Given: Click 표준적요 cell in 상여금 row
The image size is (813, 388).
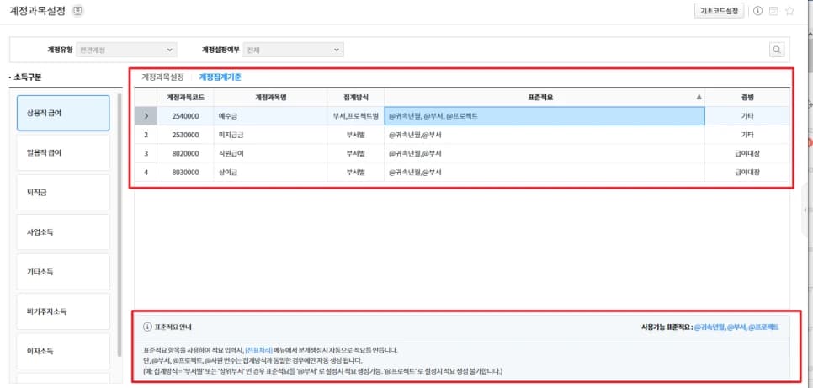Looking at the screenshot, I should (x=545, y=173).
